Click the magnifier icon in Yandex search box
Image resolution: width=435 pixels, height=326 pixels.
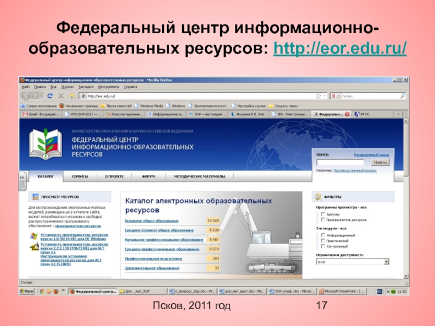tap(402, 96)
